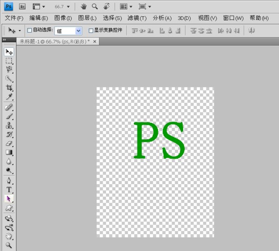Activate the Eraser tool
Image resolution: width=279 pixels, height=251 pixels.
tap(9, 143)
